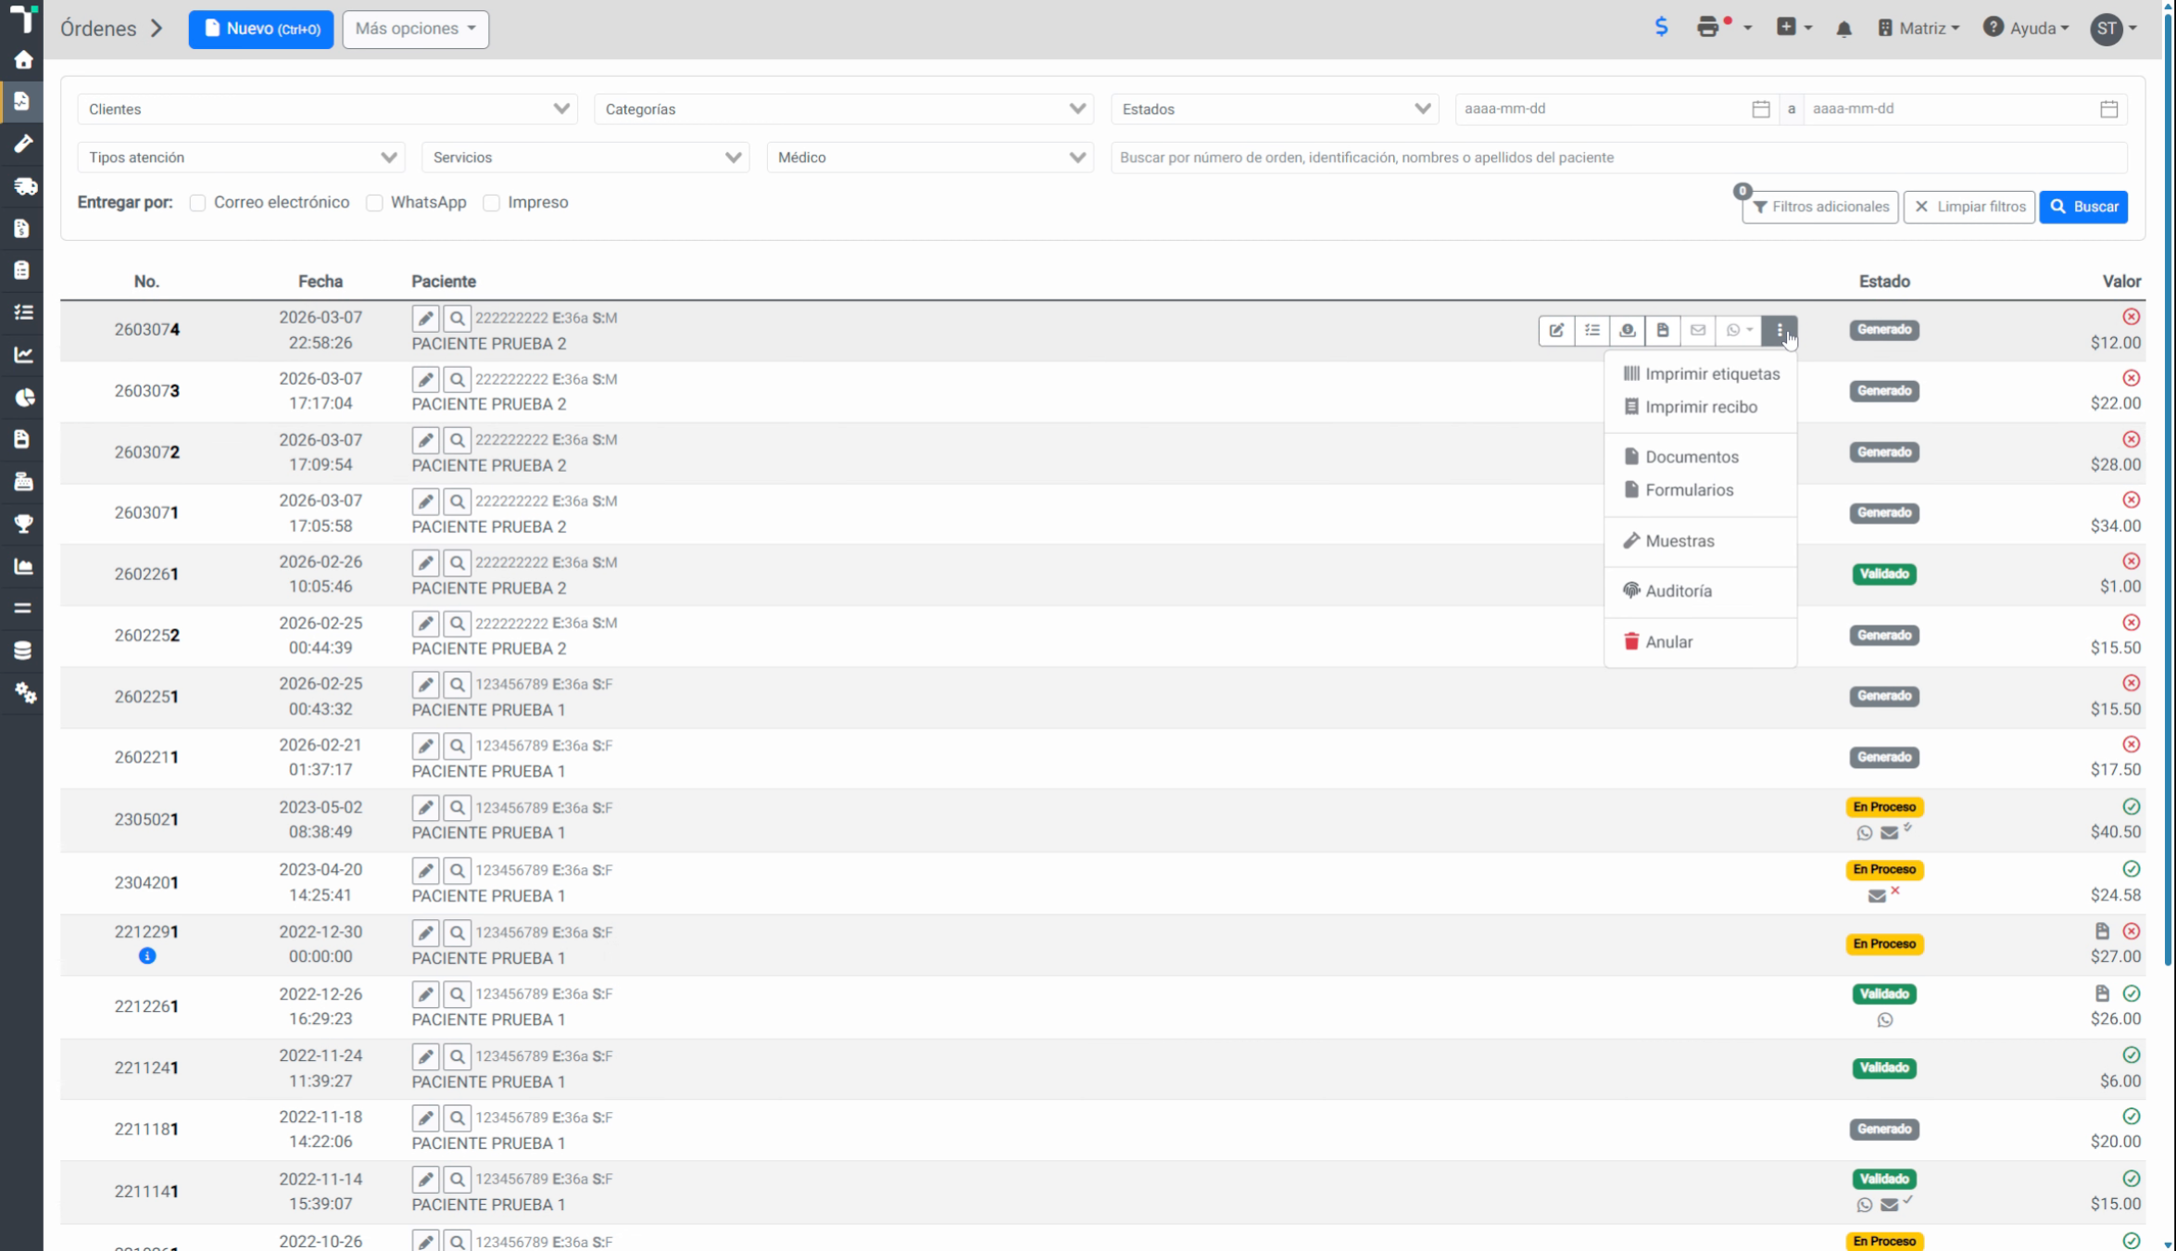Open the Estados filter dropdown
Viewport: 2176px width, 1251px height.
(1275, 109)
